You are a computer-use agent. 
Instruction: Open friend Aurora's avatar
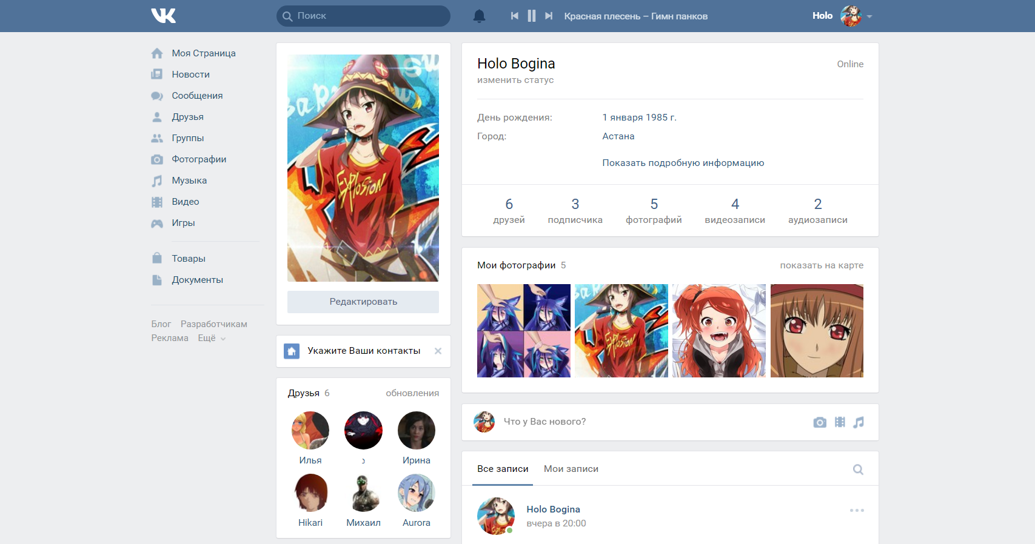tap(417, 493)
